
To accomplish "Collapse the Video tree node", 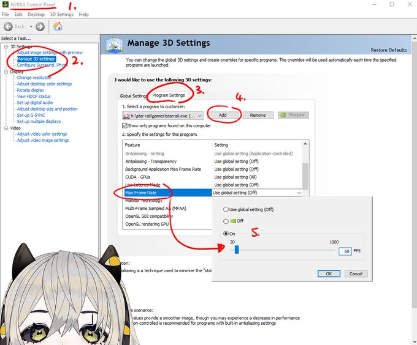I will [6, 128].
